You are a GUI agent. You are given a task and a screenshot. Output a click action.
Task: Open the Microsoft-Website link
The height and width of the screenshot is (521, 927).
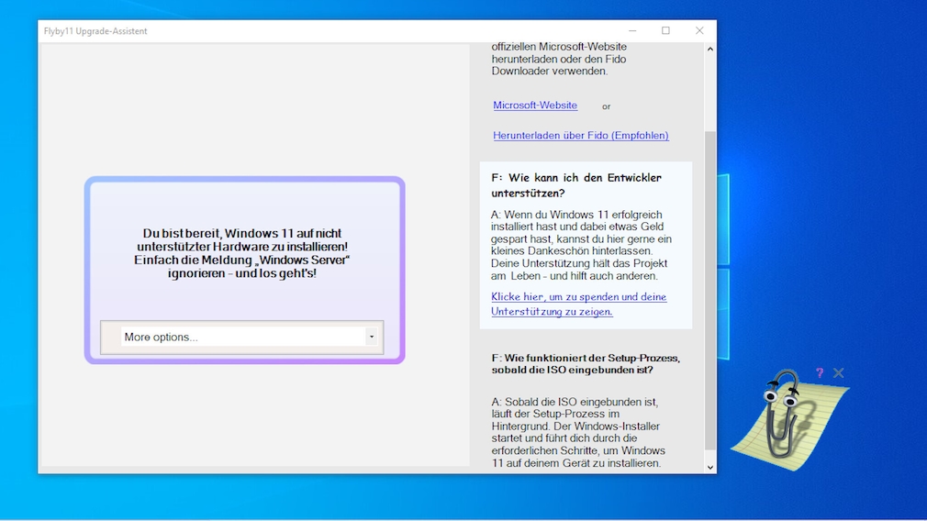click(535, 105)
